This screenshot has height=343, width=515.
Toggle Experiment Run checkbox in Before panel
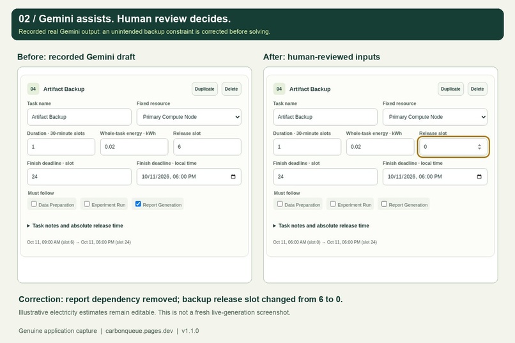point(87,204)
